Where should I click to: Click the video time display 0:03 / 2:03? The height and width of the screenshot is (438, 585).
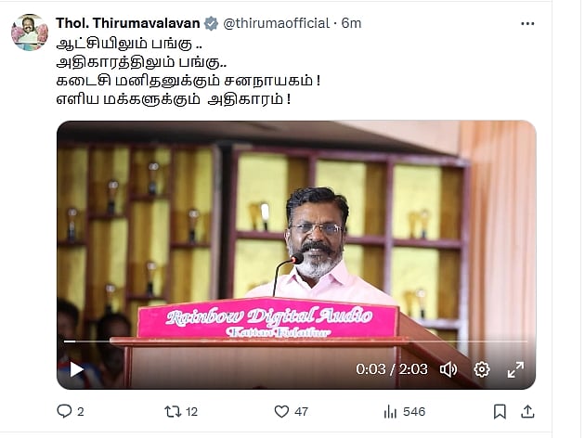click(x=391, y=369)
